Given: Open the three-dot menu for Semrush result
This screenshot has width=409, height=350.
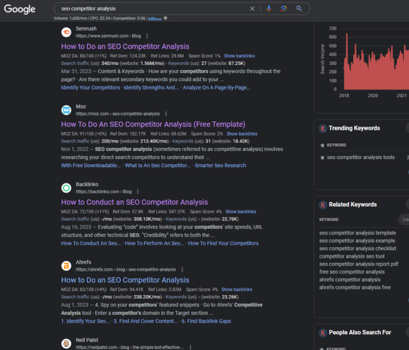Looking at the screenshot, I should tap(147, 36).
